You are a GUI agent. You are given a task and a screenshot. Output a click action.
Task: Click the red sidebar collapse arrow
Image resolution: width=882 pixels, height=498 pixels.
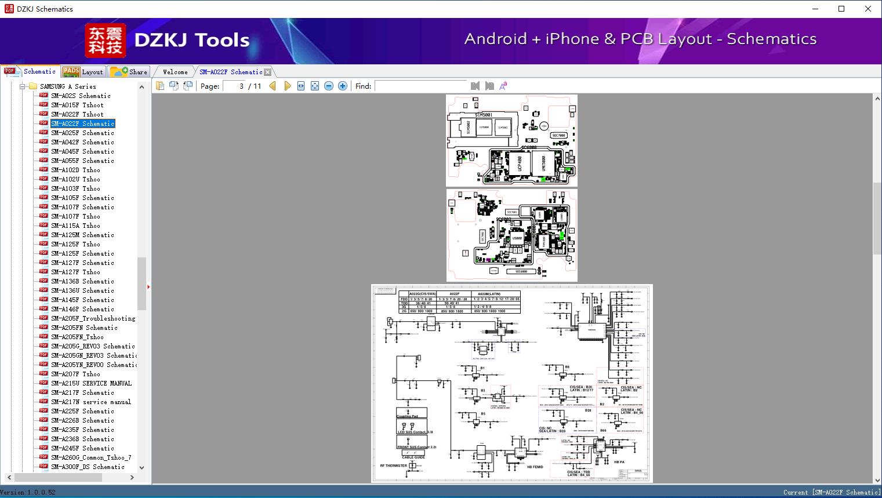[148, 287]
